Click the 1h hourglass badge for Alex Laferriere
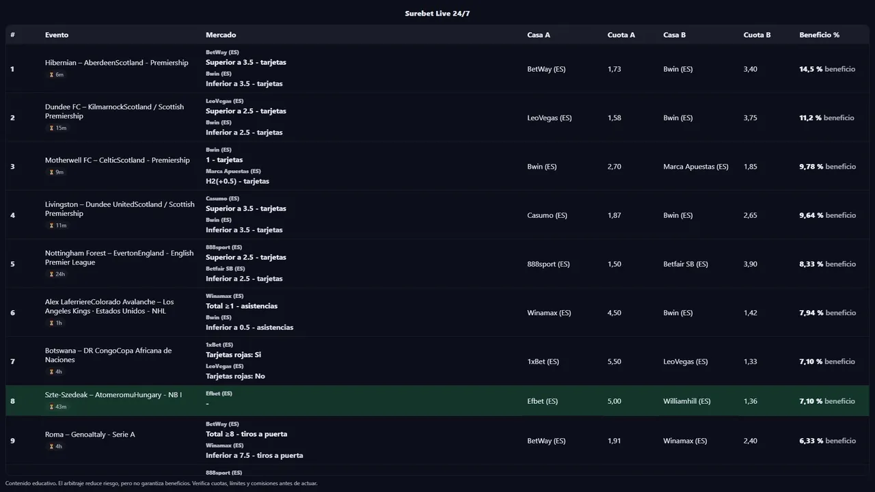This screenshot has height=492, width=875. click(x=56, y=323)
